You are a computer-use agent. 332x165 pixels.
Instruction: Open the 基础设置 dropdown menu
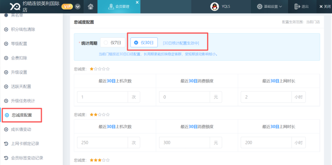pyautogui.click(x=269, y=7)
